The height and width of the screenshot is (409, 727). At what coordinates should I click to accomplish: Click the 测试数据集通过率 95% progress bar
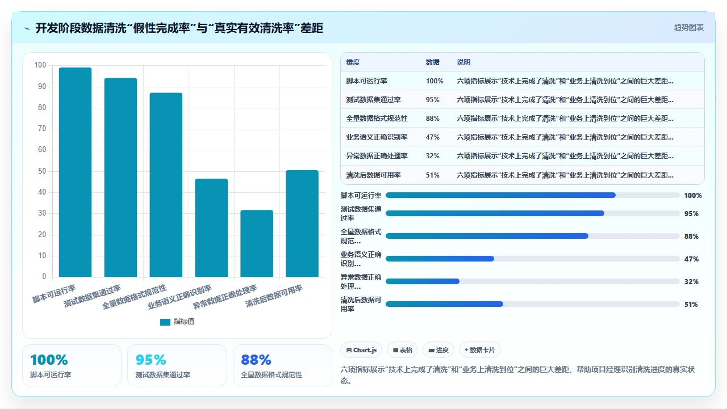(x=532, y=213)
